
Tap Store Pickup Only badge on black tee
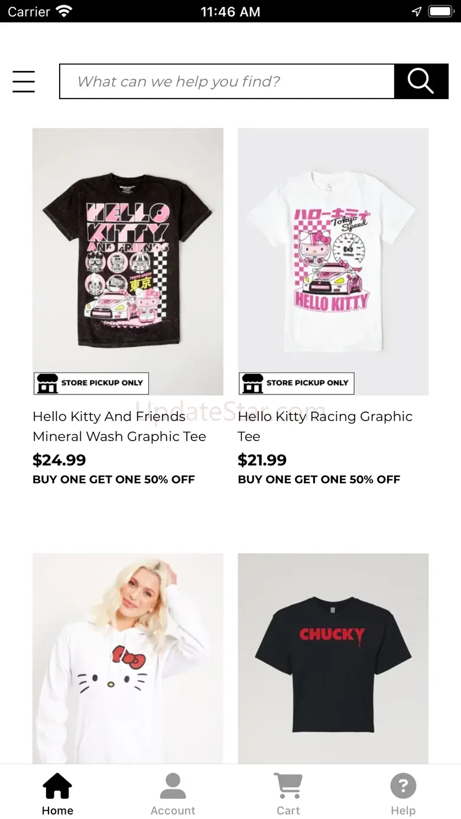pos(91,383)
